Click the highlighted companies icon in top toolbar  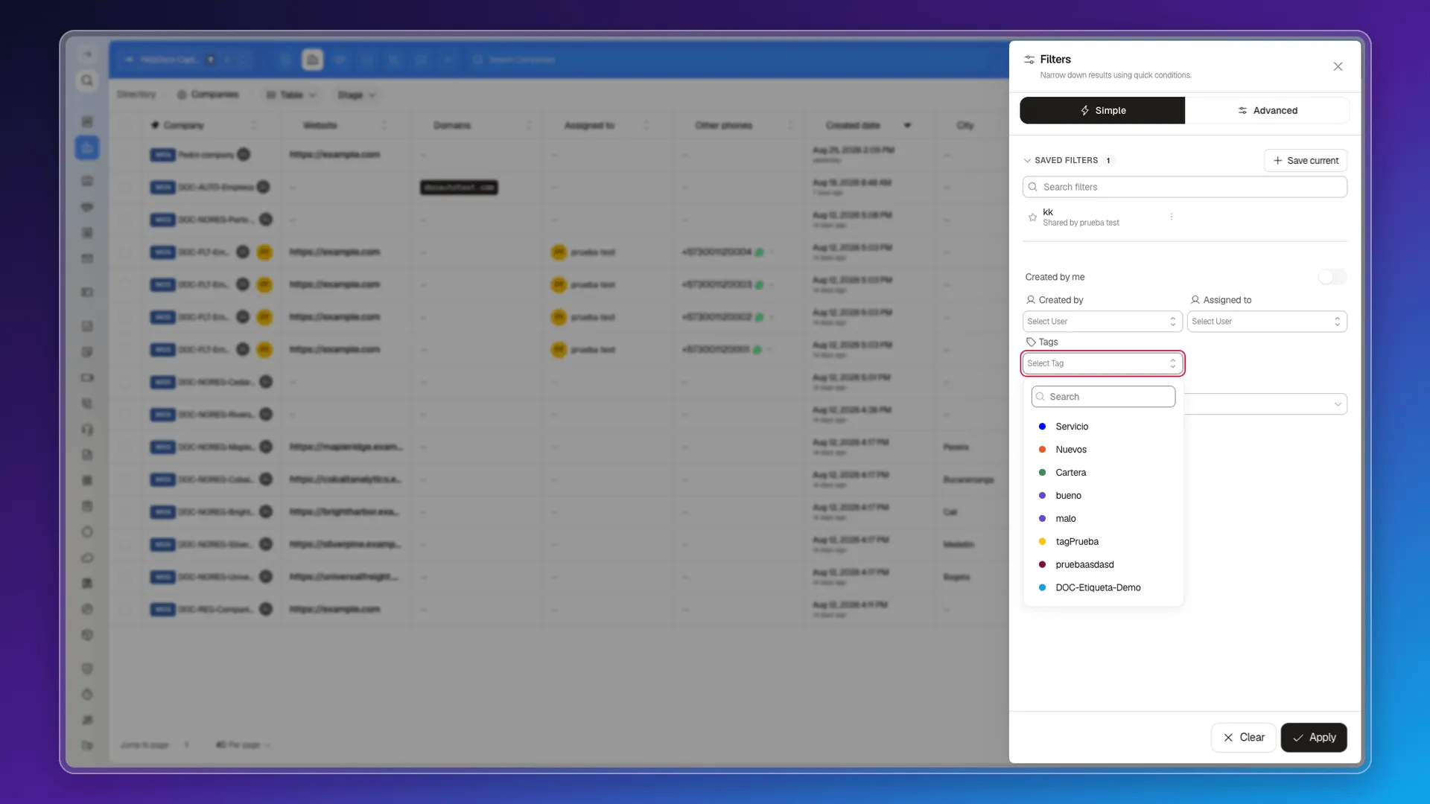pos(312,60)
